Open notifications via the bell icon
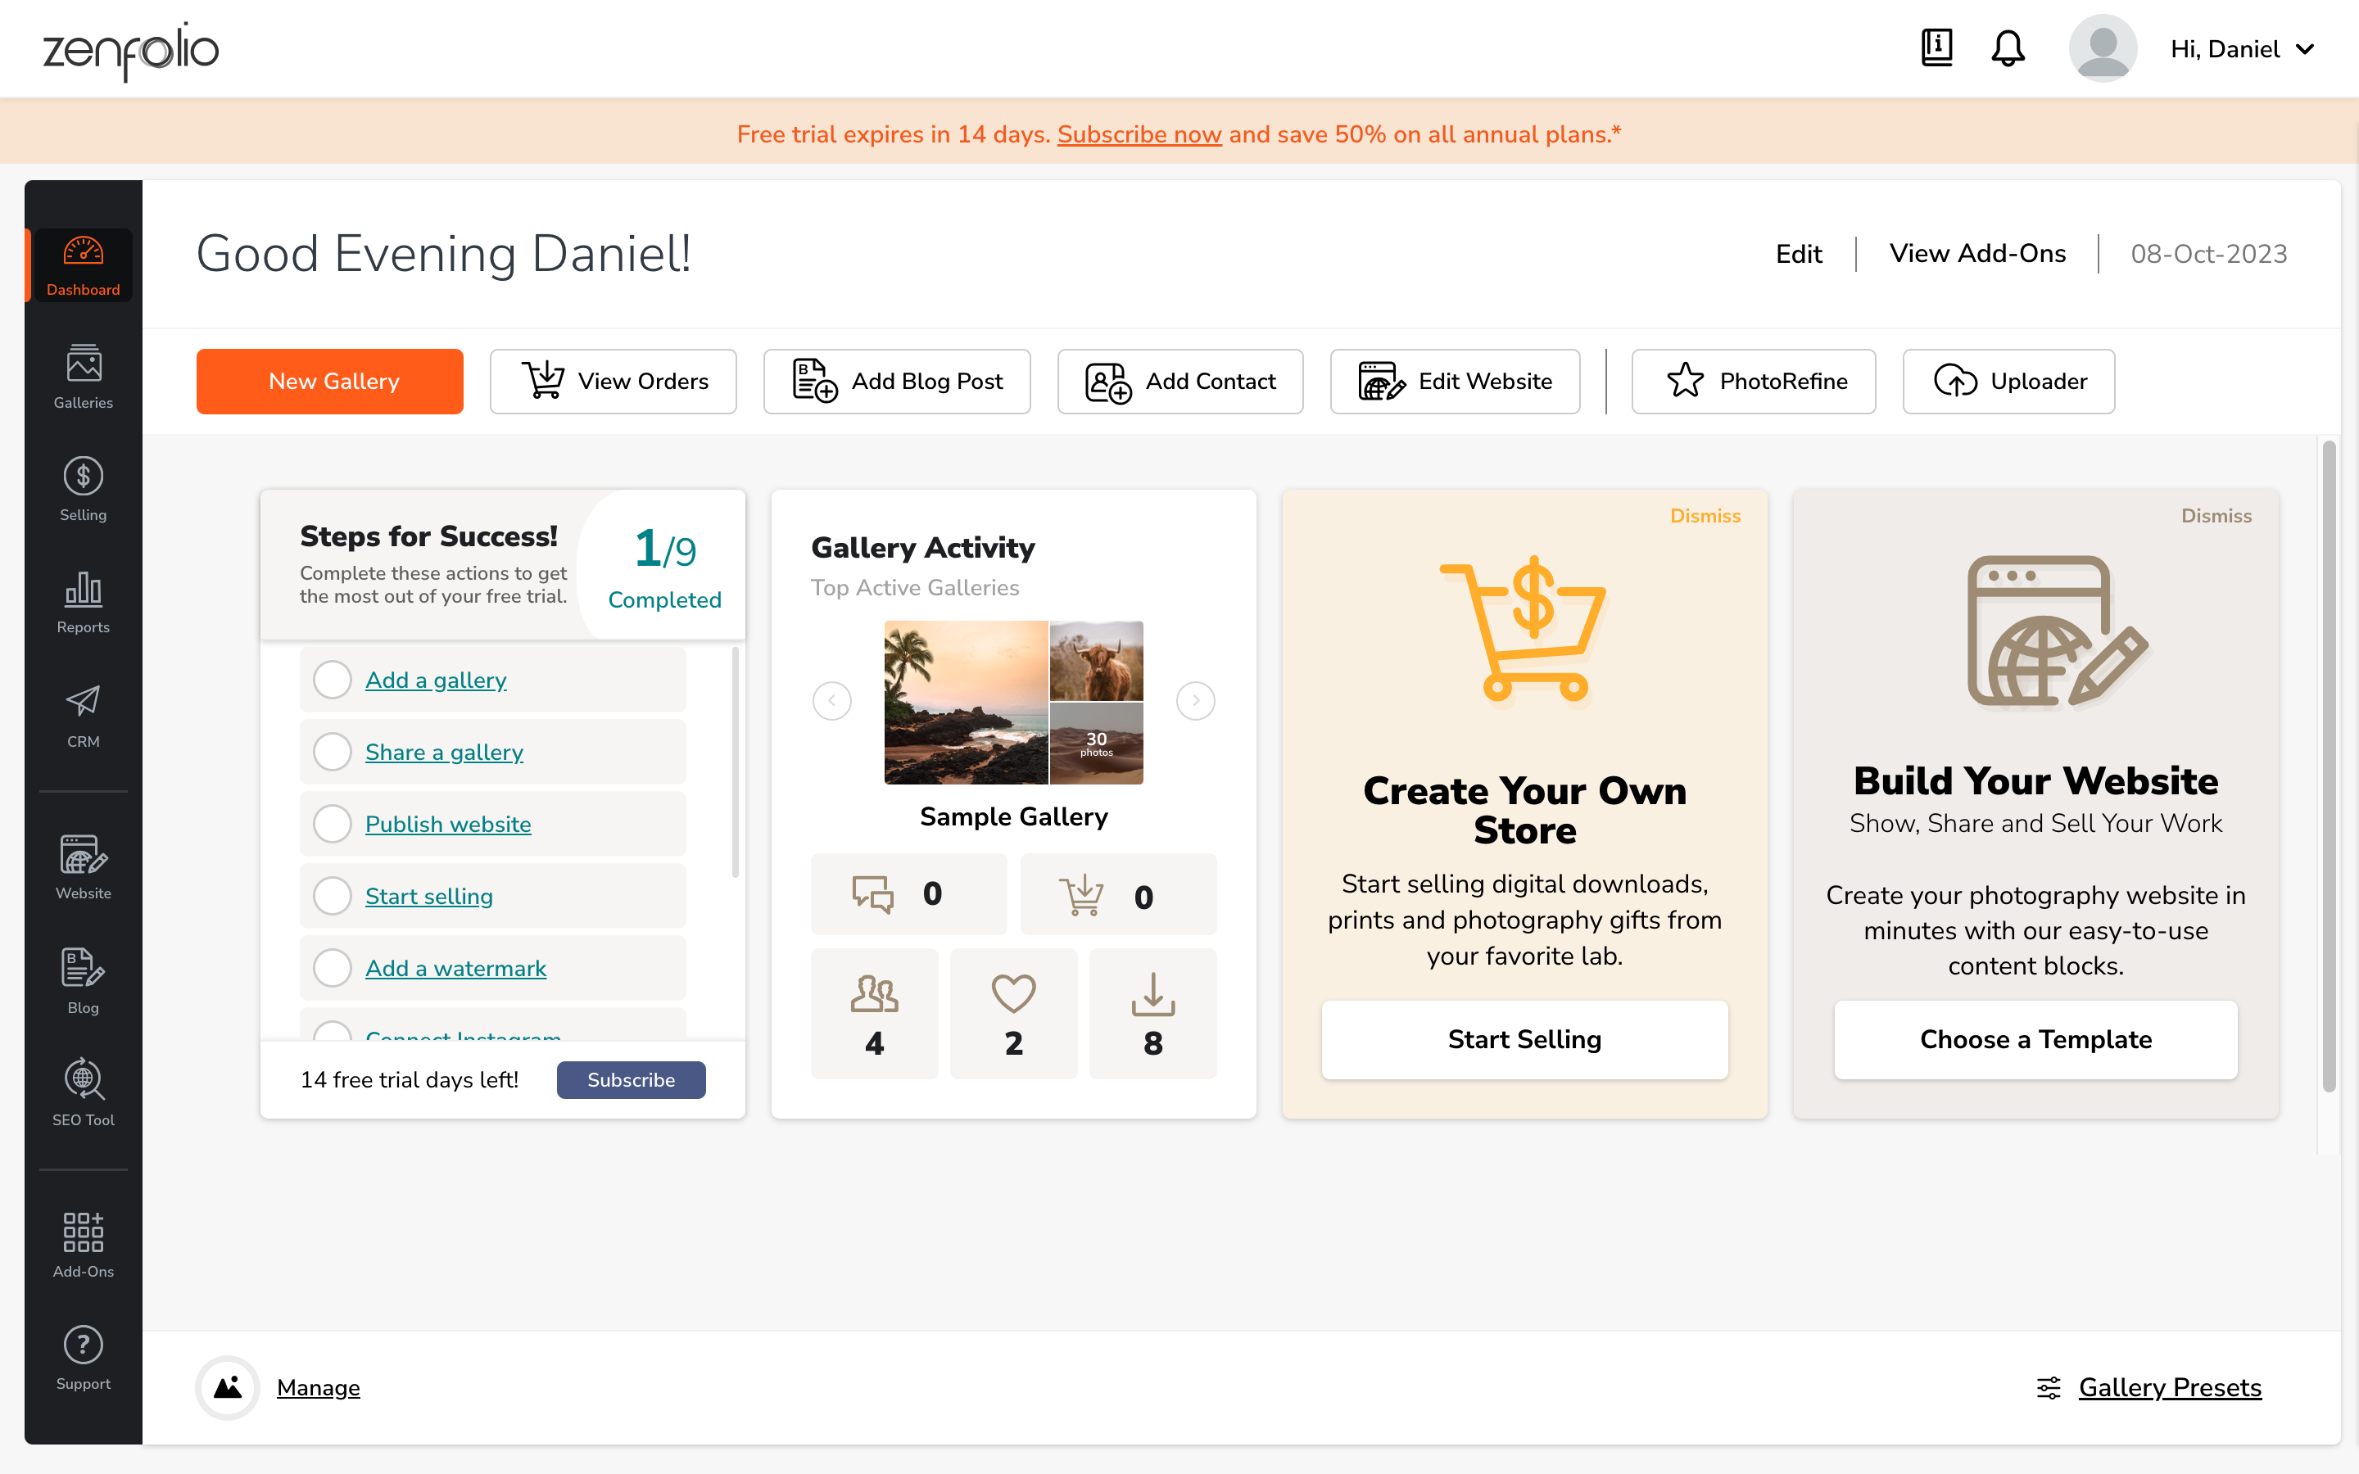2359x1474 pixels. (x=2007, y=47)
